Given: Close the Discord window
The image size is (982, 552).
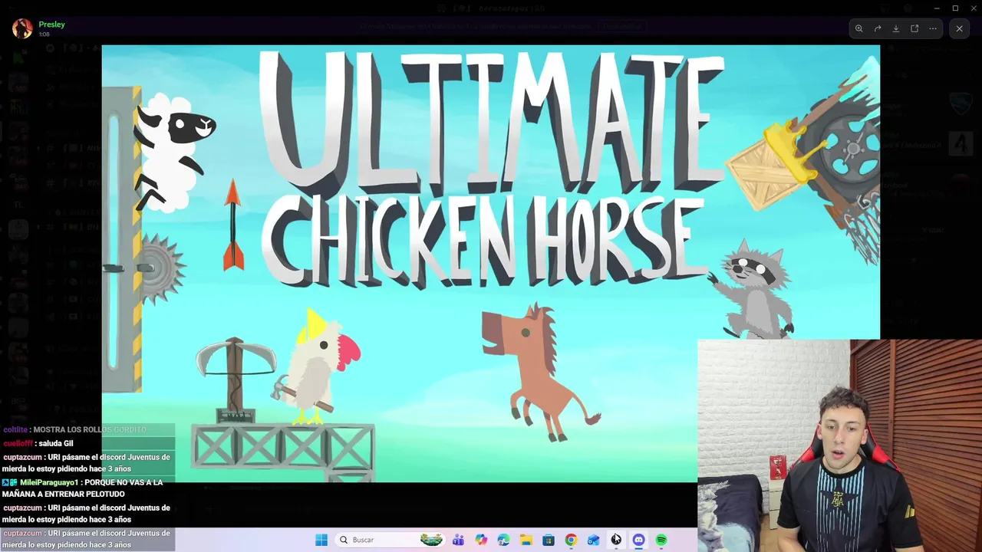Looking at the screenshot, I should (x=974, y=8).
